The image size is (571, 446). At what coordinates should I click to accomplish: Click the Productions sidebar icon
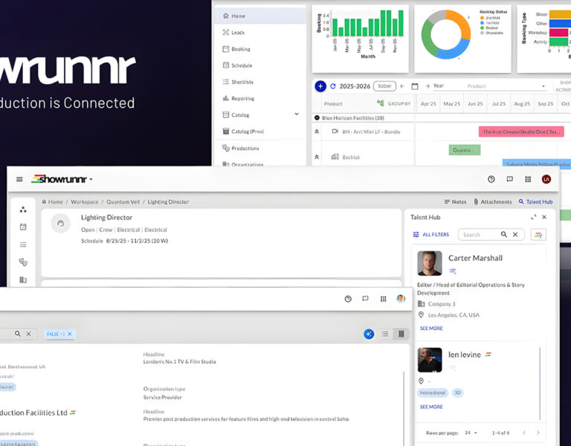click(226, 148)
